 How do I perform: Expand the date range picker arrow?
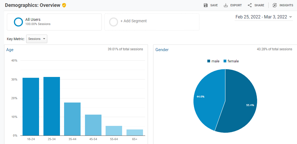[290, 17]
